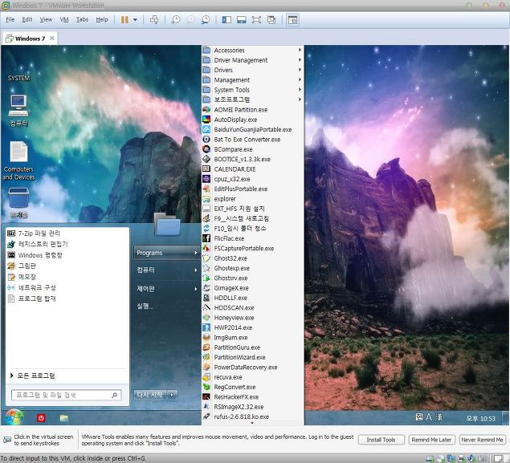Screen dimensions: 510x463
Task: Launch Honeyview.exe icon
Action: pos(206,318)
